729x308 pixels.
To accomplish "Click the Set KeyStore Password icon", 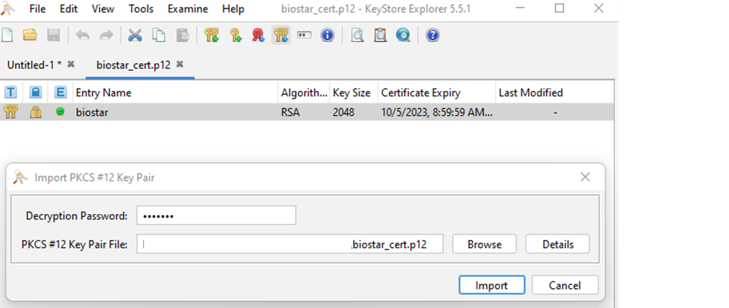I will (x=304, y=35).
